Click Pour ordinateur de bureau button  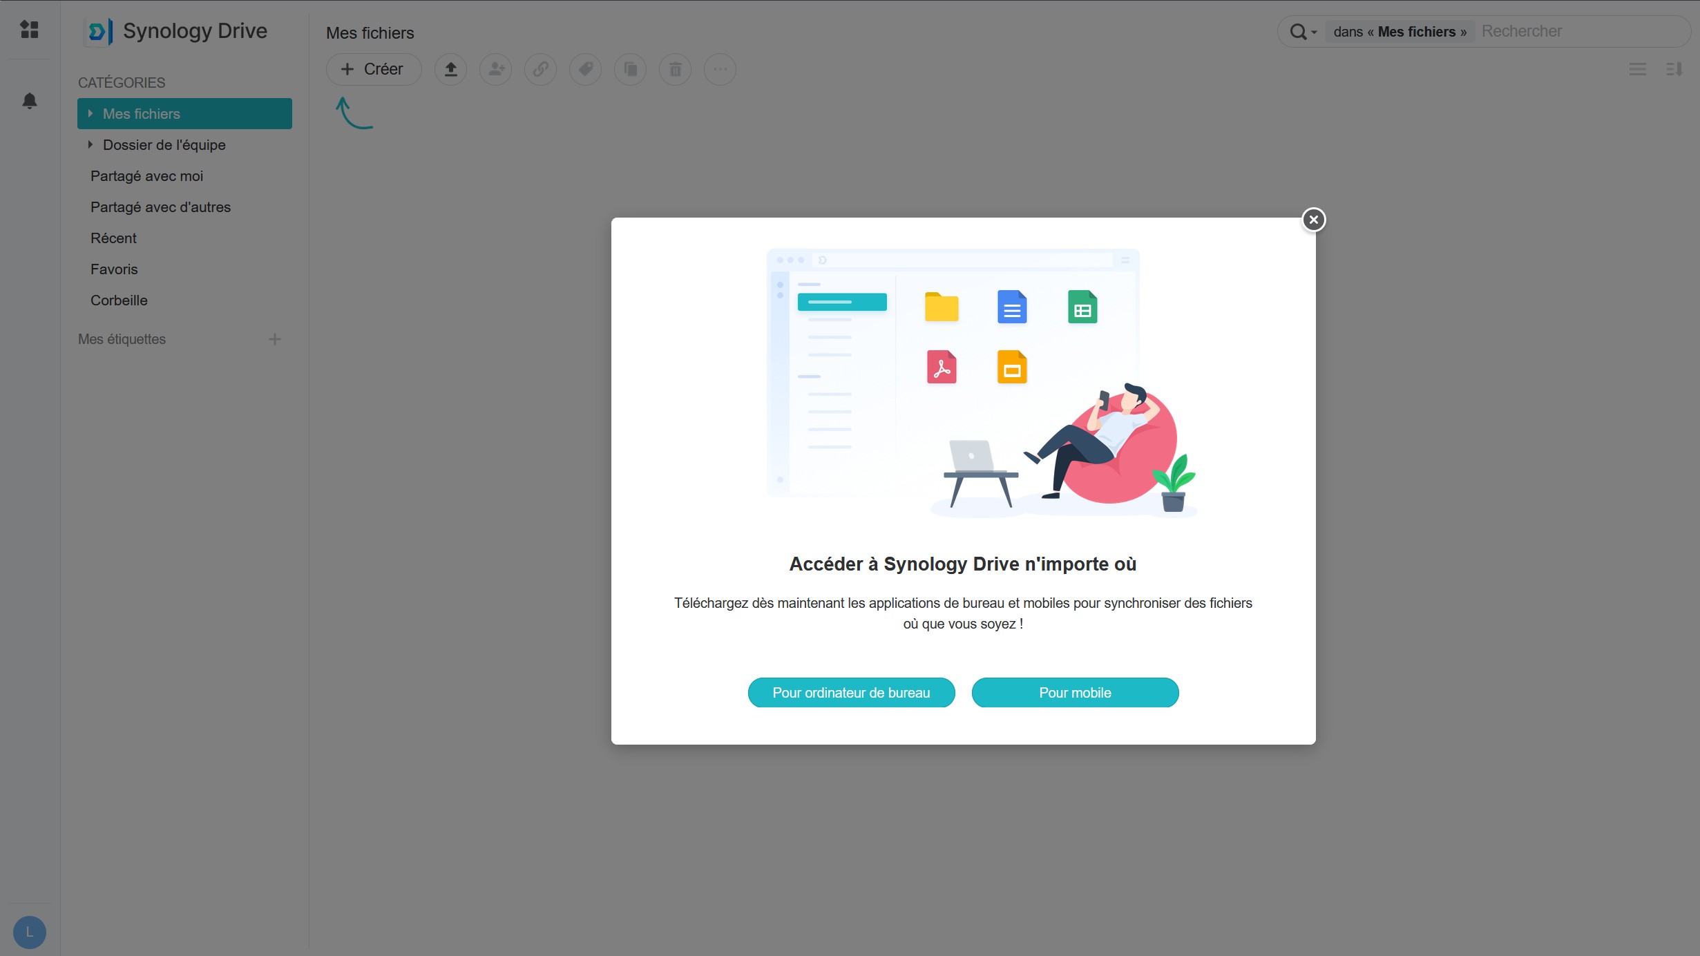click(851, 692)
